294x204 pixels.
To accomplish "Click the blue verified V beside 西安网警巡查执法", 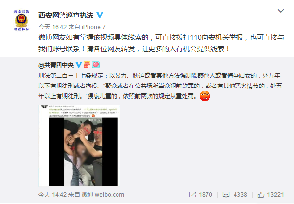I will click(100, 15).
